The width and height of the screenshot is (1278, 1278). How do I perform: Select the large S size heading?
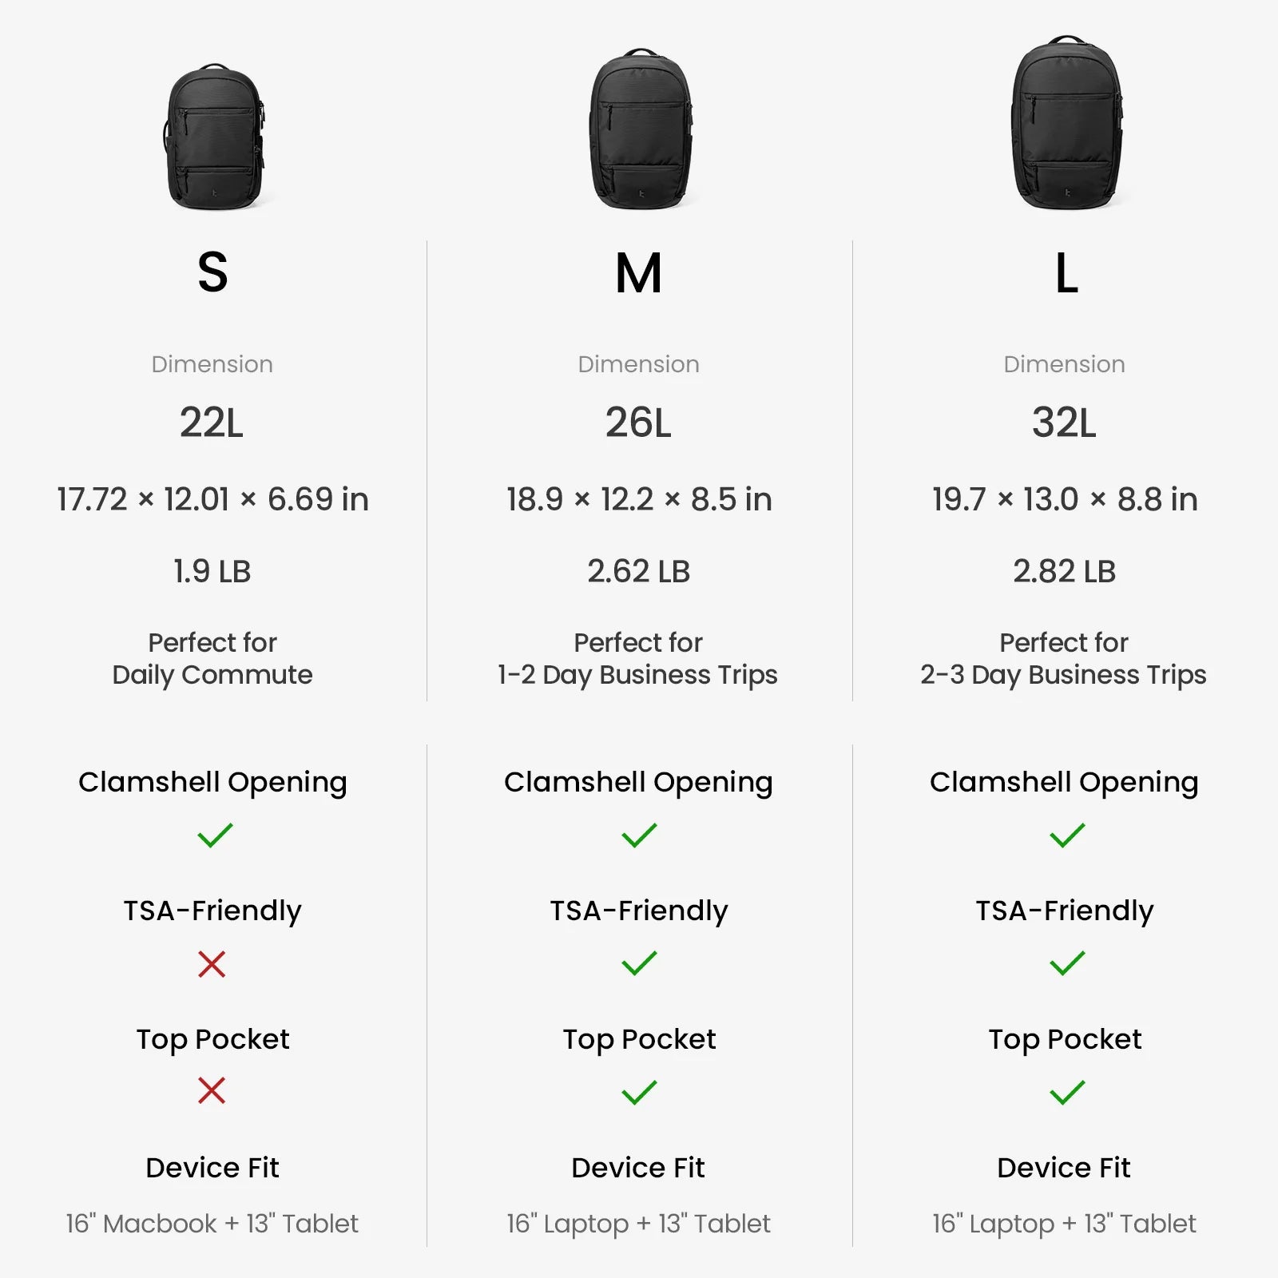coord(212,272)
